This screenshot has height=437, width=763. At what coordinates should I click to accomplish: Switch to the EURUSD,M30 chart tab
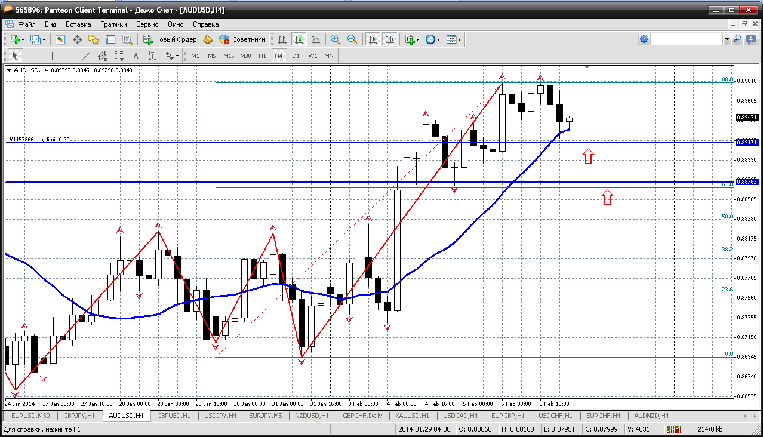coord(30,416)
